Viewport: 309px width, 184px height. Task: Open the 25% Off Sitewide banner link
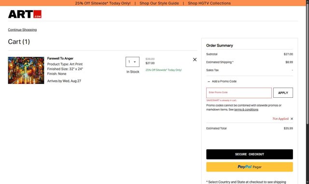103,3
